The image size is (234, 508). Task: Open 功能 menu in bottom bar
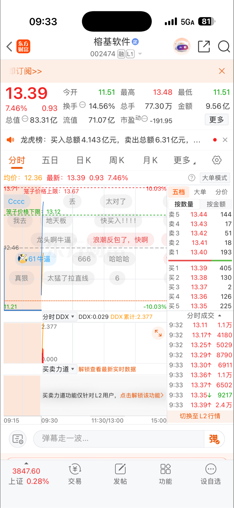(165, 474)
